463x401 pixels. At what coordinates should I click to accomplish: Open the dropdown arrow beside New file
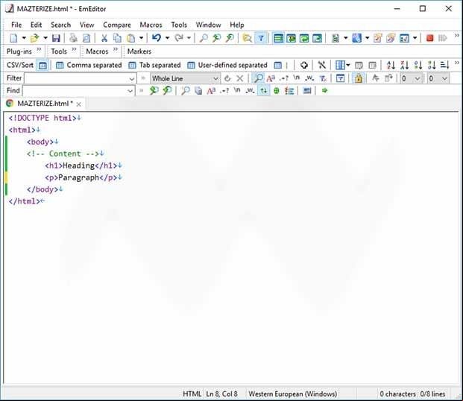pos(24,38)
